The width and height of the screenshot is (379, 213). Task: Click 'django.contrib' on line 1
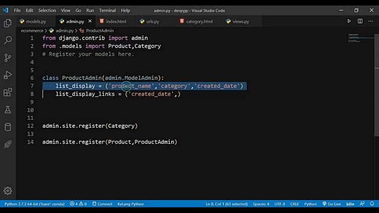click(82, 38)
